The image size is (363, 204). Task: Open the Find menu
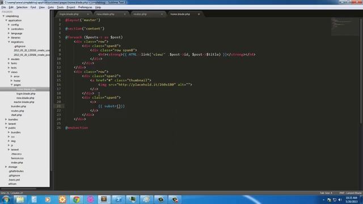point(33,7)
